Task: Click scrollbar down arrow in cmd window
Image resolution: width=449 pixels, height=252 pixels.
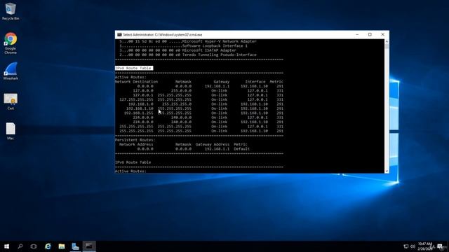Action: click(387, 171)
